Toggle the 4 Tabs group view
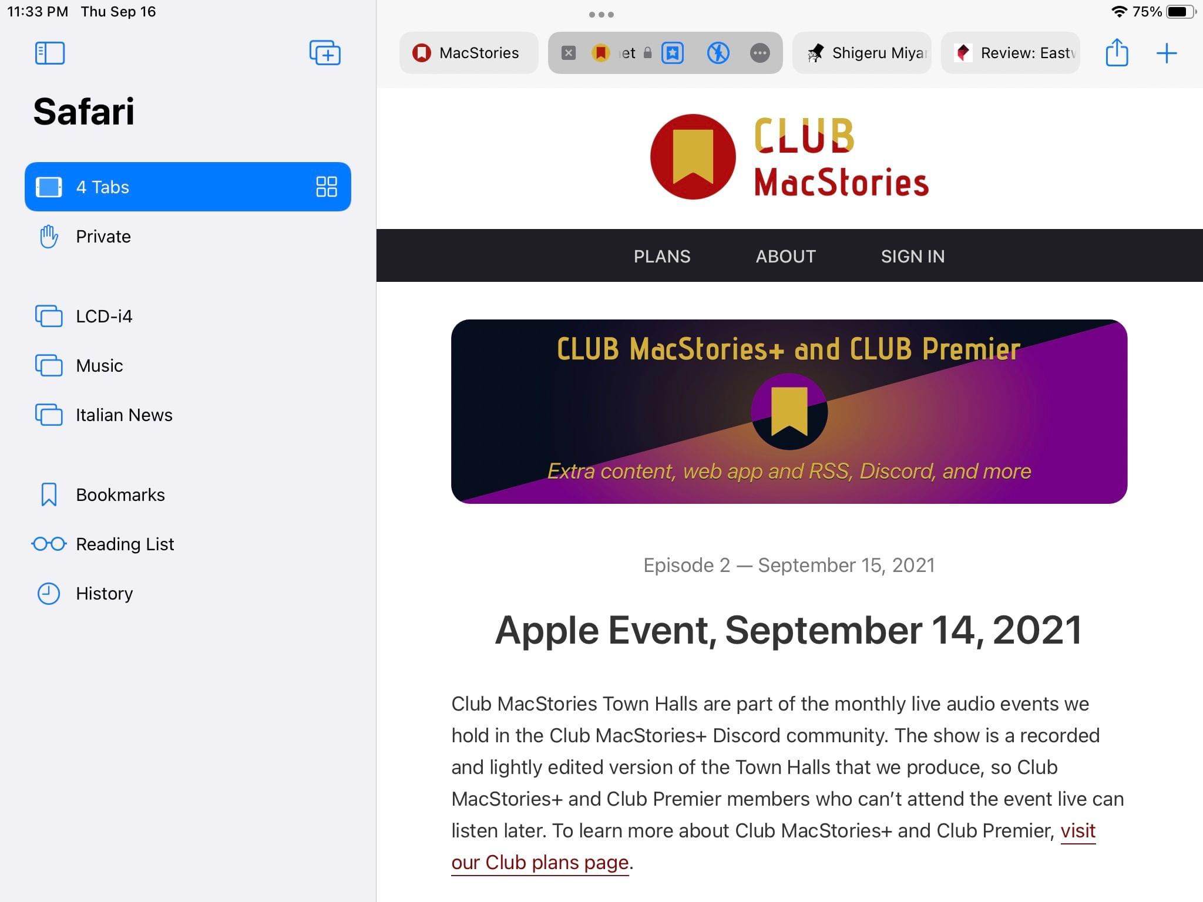 click(x=327, y=187)
